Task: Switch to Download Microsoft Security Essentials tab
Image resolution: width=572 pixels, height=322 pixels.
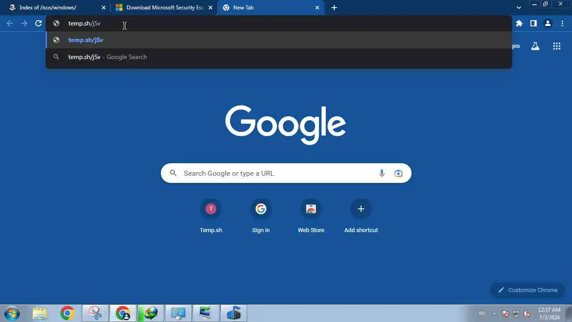Action: click(x=164, y=8)
